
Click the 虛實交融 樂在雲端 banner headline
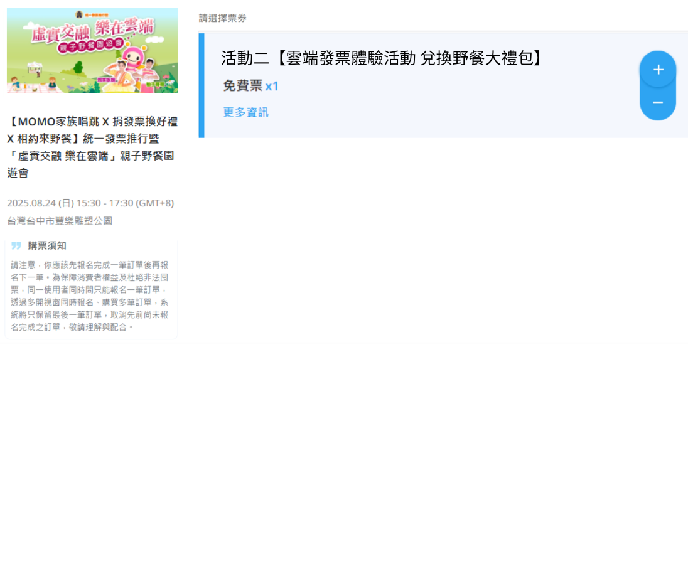92,30
